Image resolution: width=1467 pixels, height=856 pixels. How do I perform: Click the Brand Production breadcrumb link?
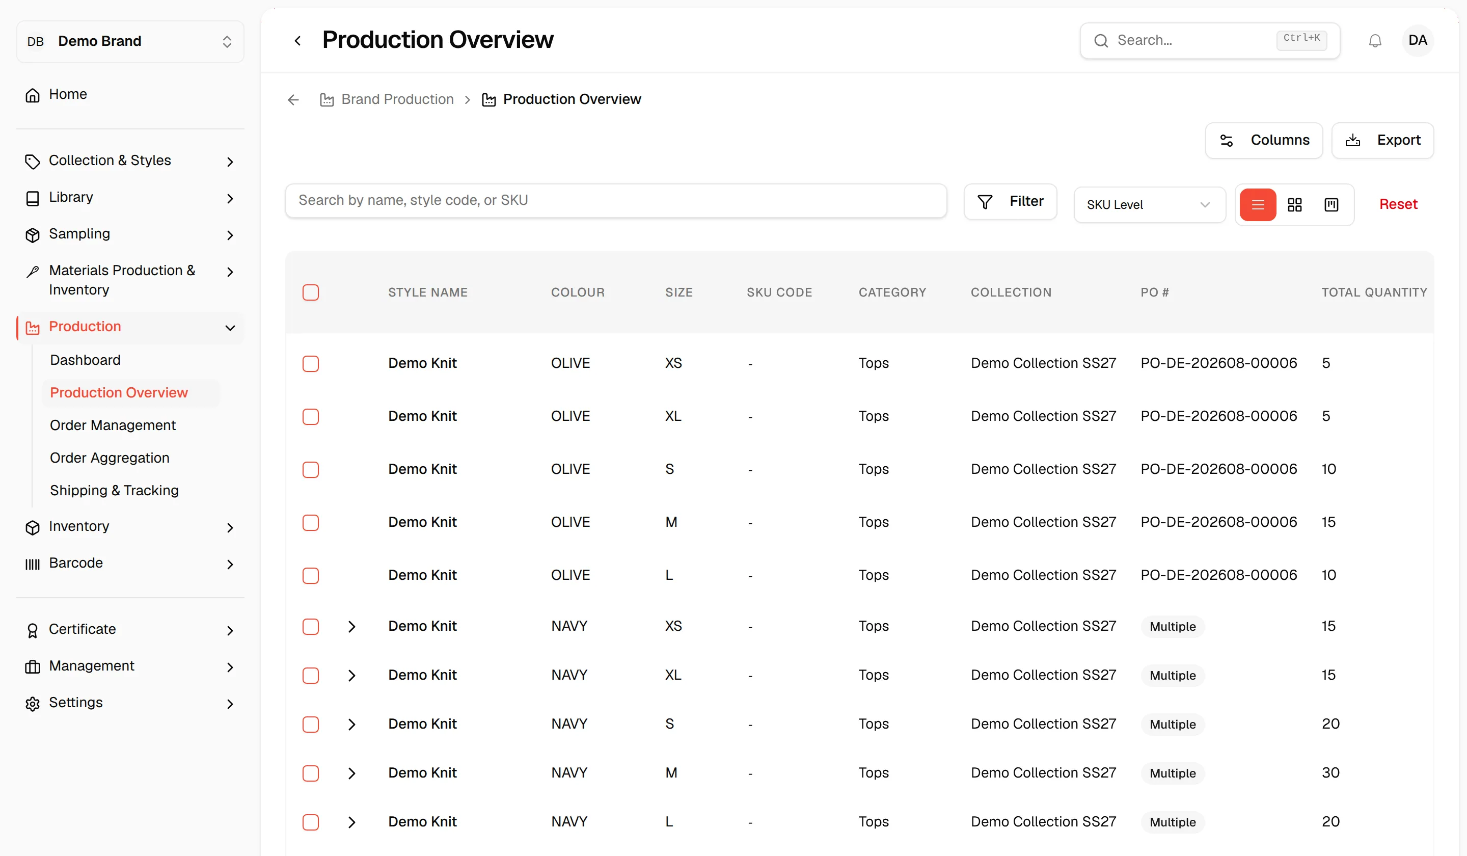tap(387, 99)
